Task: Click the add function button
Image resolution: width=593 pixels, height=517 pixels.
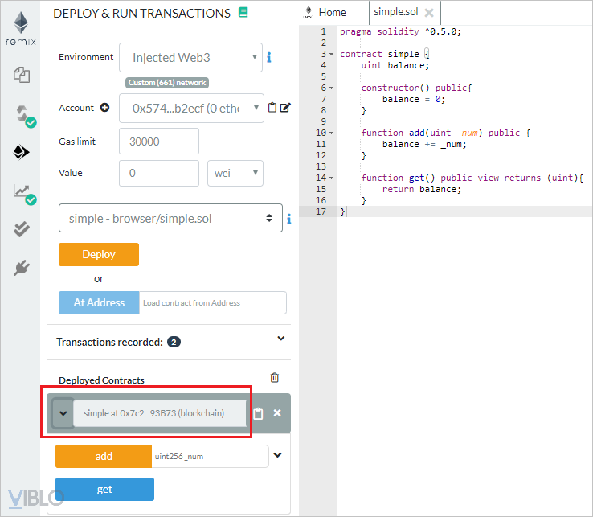Action: pyautogui.click(x=104, y=456)
